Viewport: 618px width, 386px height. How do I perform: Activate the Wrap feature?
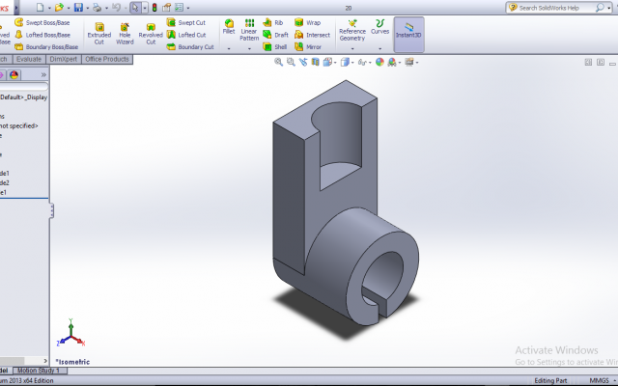coord(307,22)
